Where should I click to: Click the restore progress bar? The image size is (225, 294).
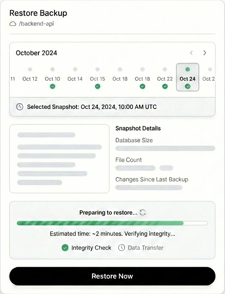click(112, 223)
